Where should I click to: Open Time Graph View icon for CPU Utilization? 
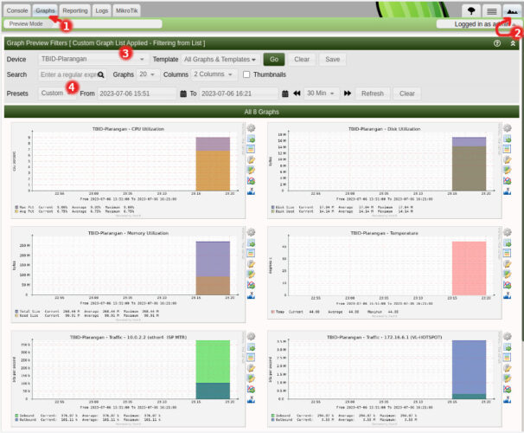pos(251,139)
